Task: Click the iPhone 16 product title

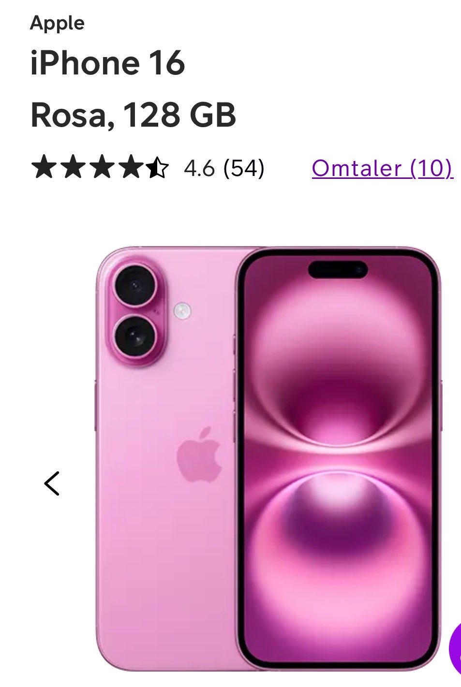Action: click(x=107, y=63)
